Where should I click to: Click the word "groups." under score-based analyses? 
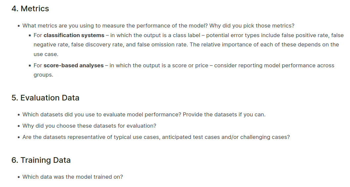coord(43,75)
